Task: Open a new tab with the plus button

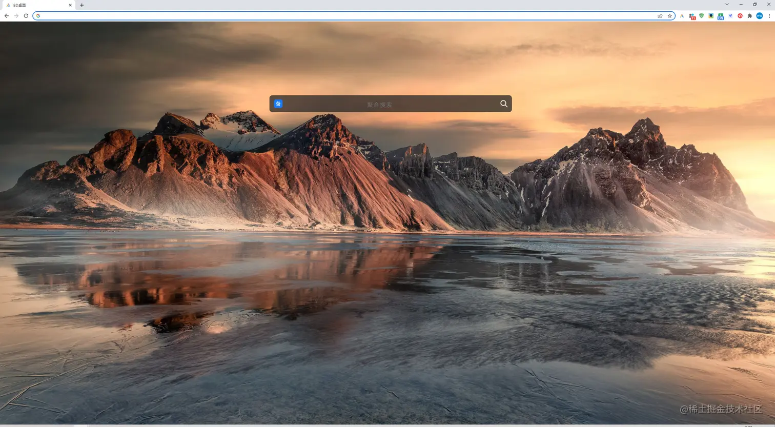Action: point(81,5)
